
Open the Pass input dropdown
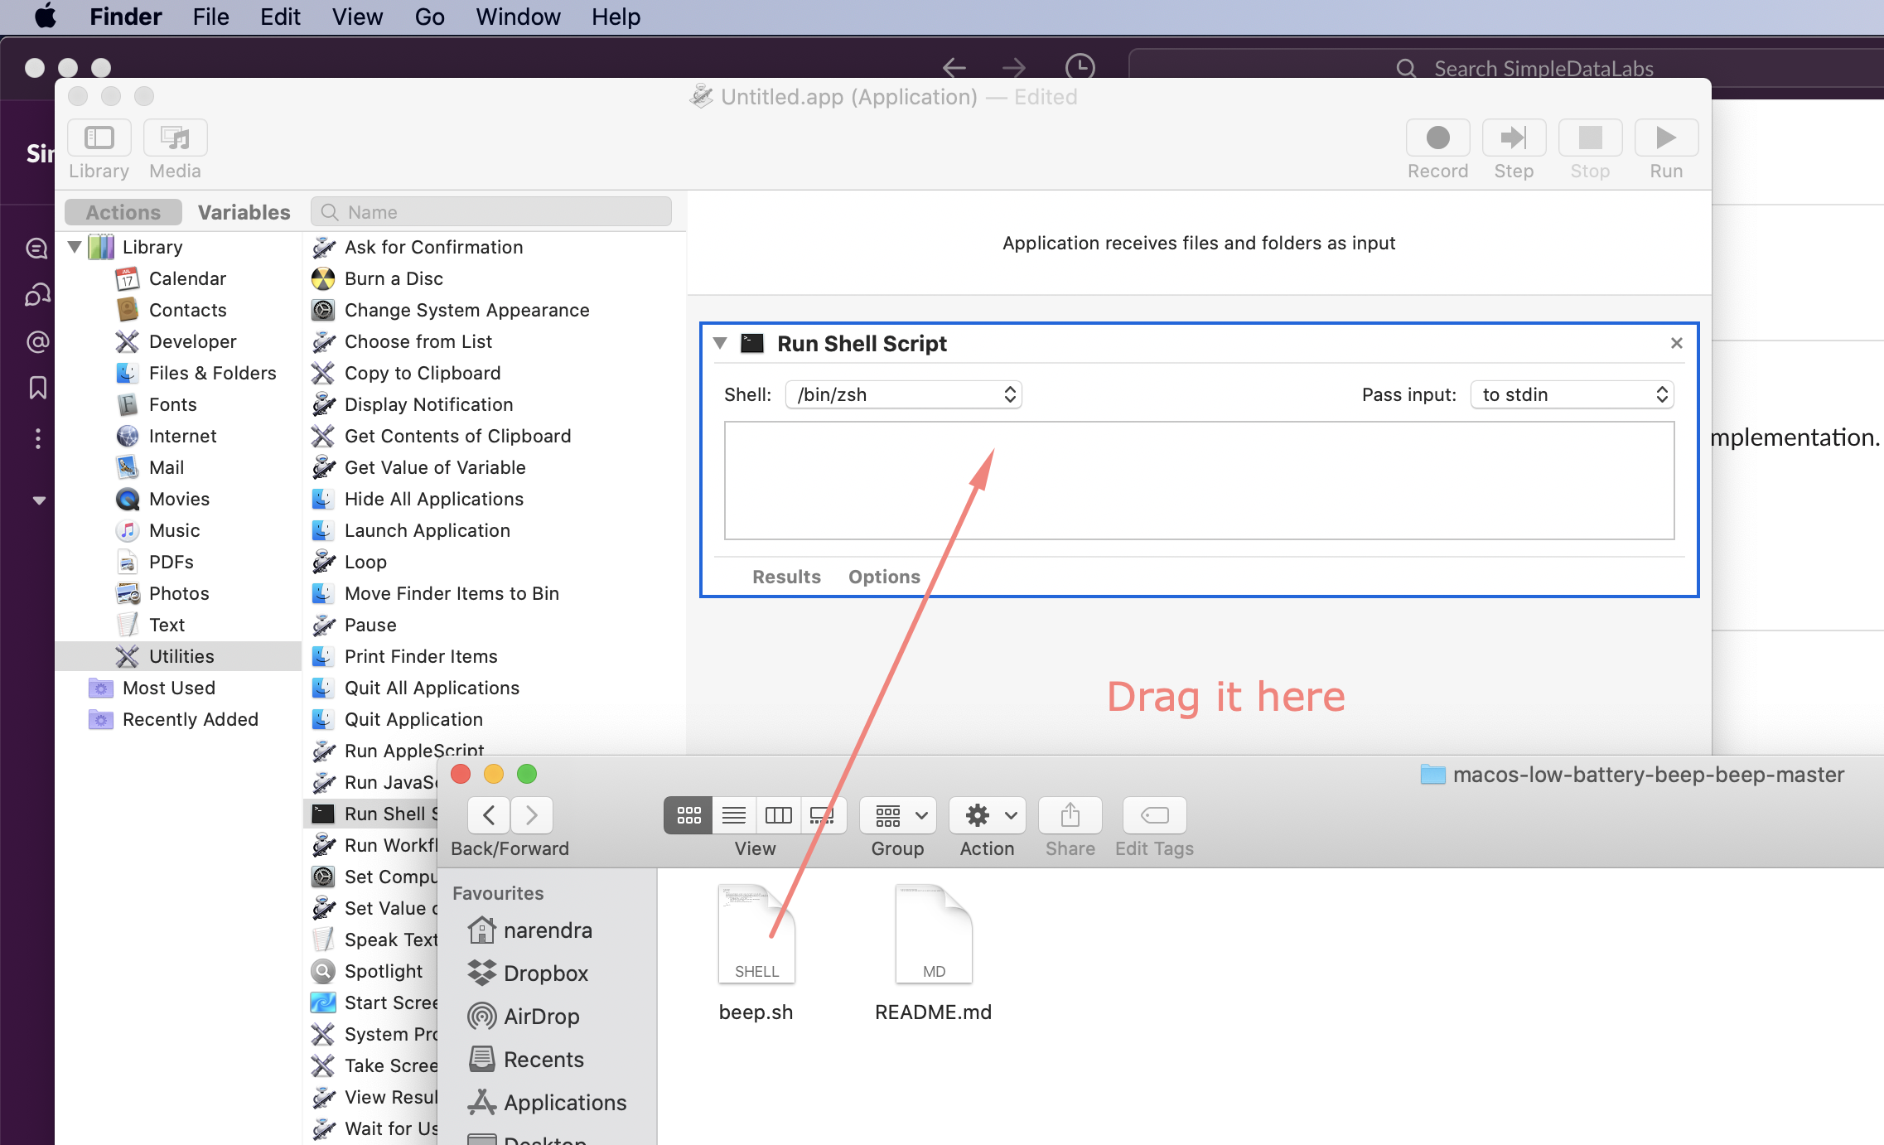(1572, 394)
